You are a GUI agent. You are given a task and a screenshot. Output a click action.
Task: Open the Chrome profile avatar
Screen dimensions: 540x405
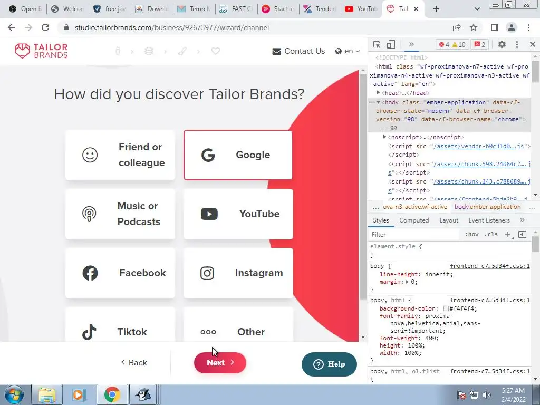pos(512,27)
